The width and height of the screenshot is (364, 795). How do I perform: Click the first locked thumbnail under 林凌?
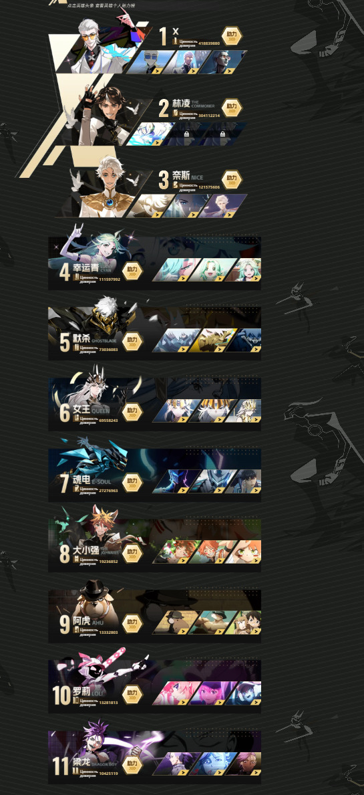tap(187, 133)
